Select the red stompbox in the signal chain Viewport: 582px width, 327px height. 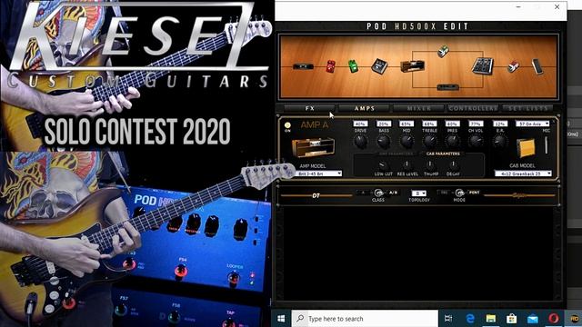[331, 66]
